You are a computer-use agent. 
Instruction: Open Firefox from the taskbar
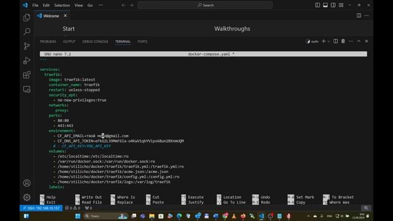[x=243, y=216]
